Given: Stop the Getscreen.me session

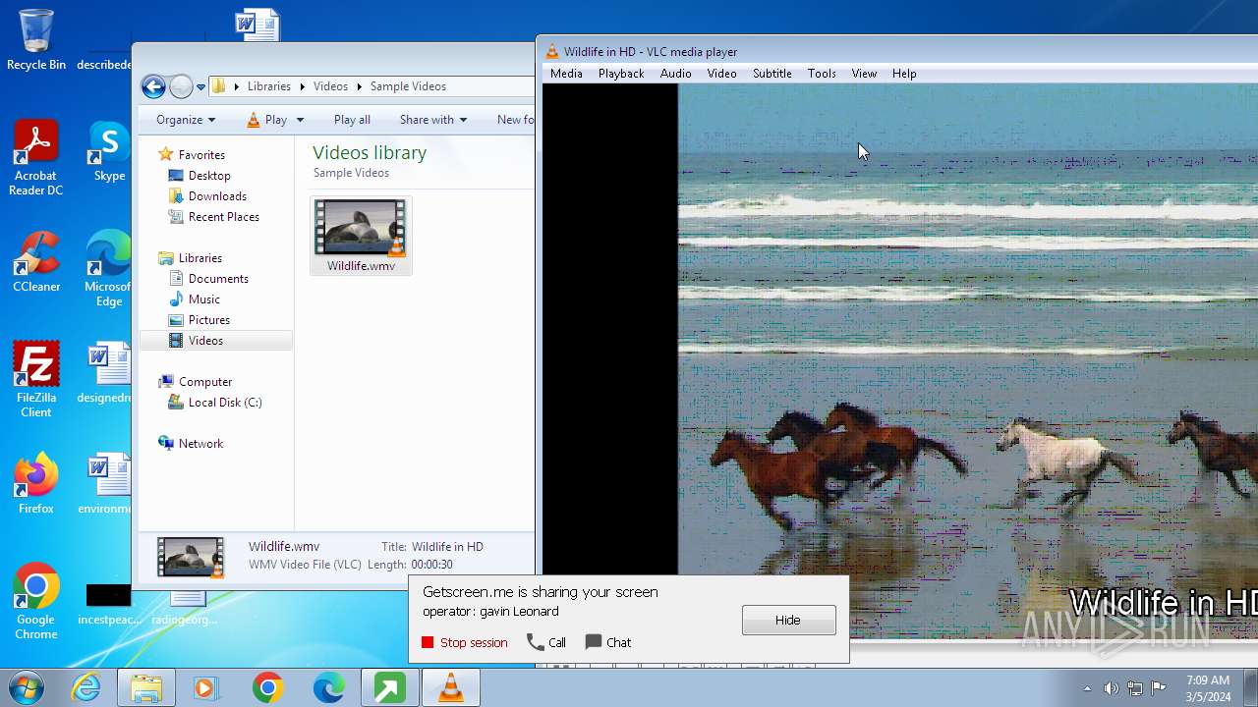Looking at the screenshot, I should [x=464, y=642].
